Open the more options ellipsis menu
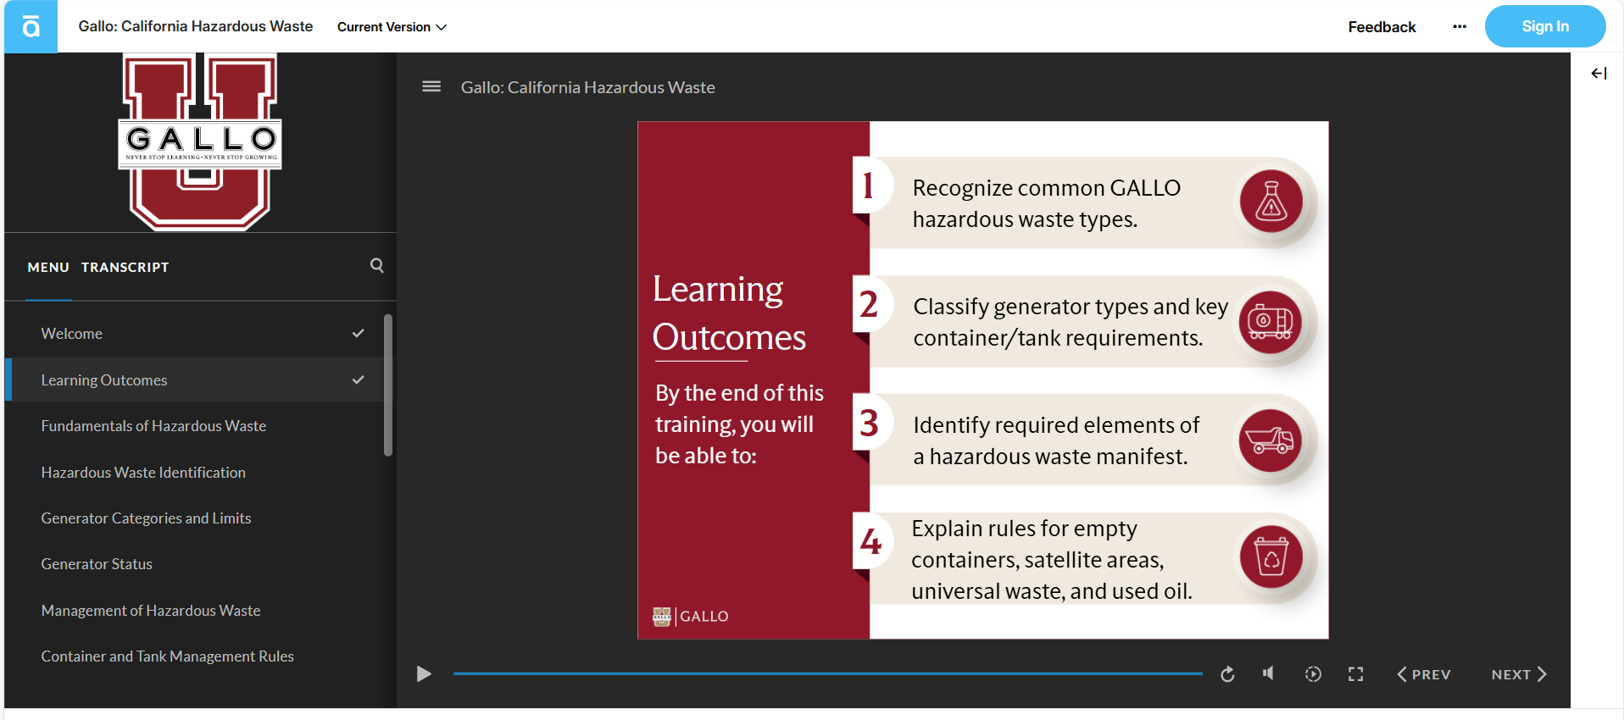 pos(1460,26)
